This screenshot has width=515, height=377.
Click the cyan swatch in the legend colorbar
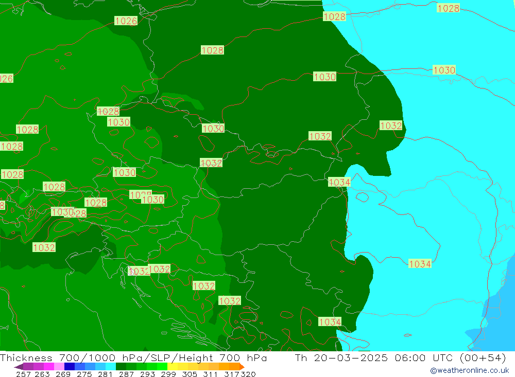[111, 367]
